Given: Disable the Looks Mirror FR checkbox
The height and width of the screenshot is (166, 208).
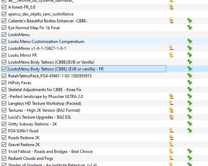Looking at the screenshot, I should pyautogui.click(x=4, y=55).
